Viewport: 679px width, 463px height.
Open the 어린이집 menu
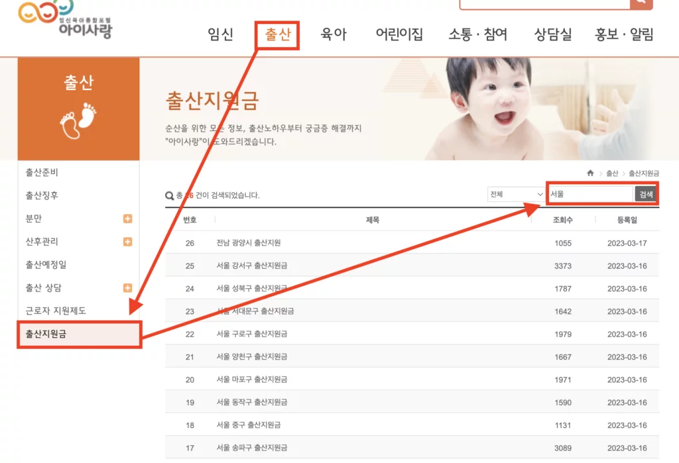[x=399, y=35]
